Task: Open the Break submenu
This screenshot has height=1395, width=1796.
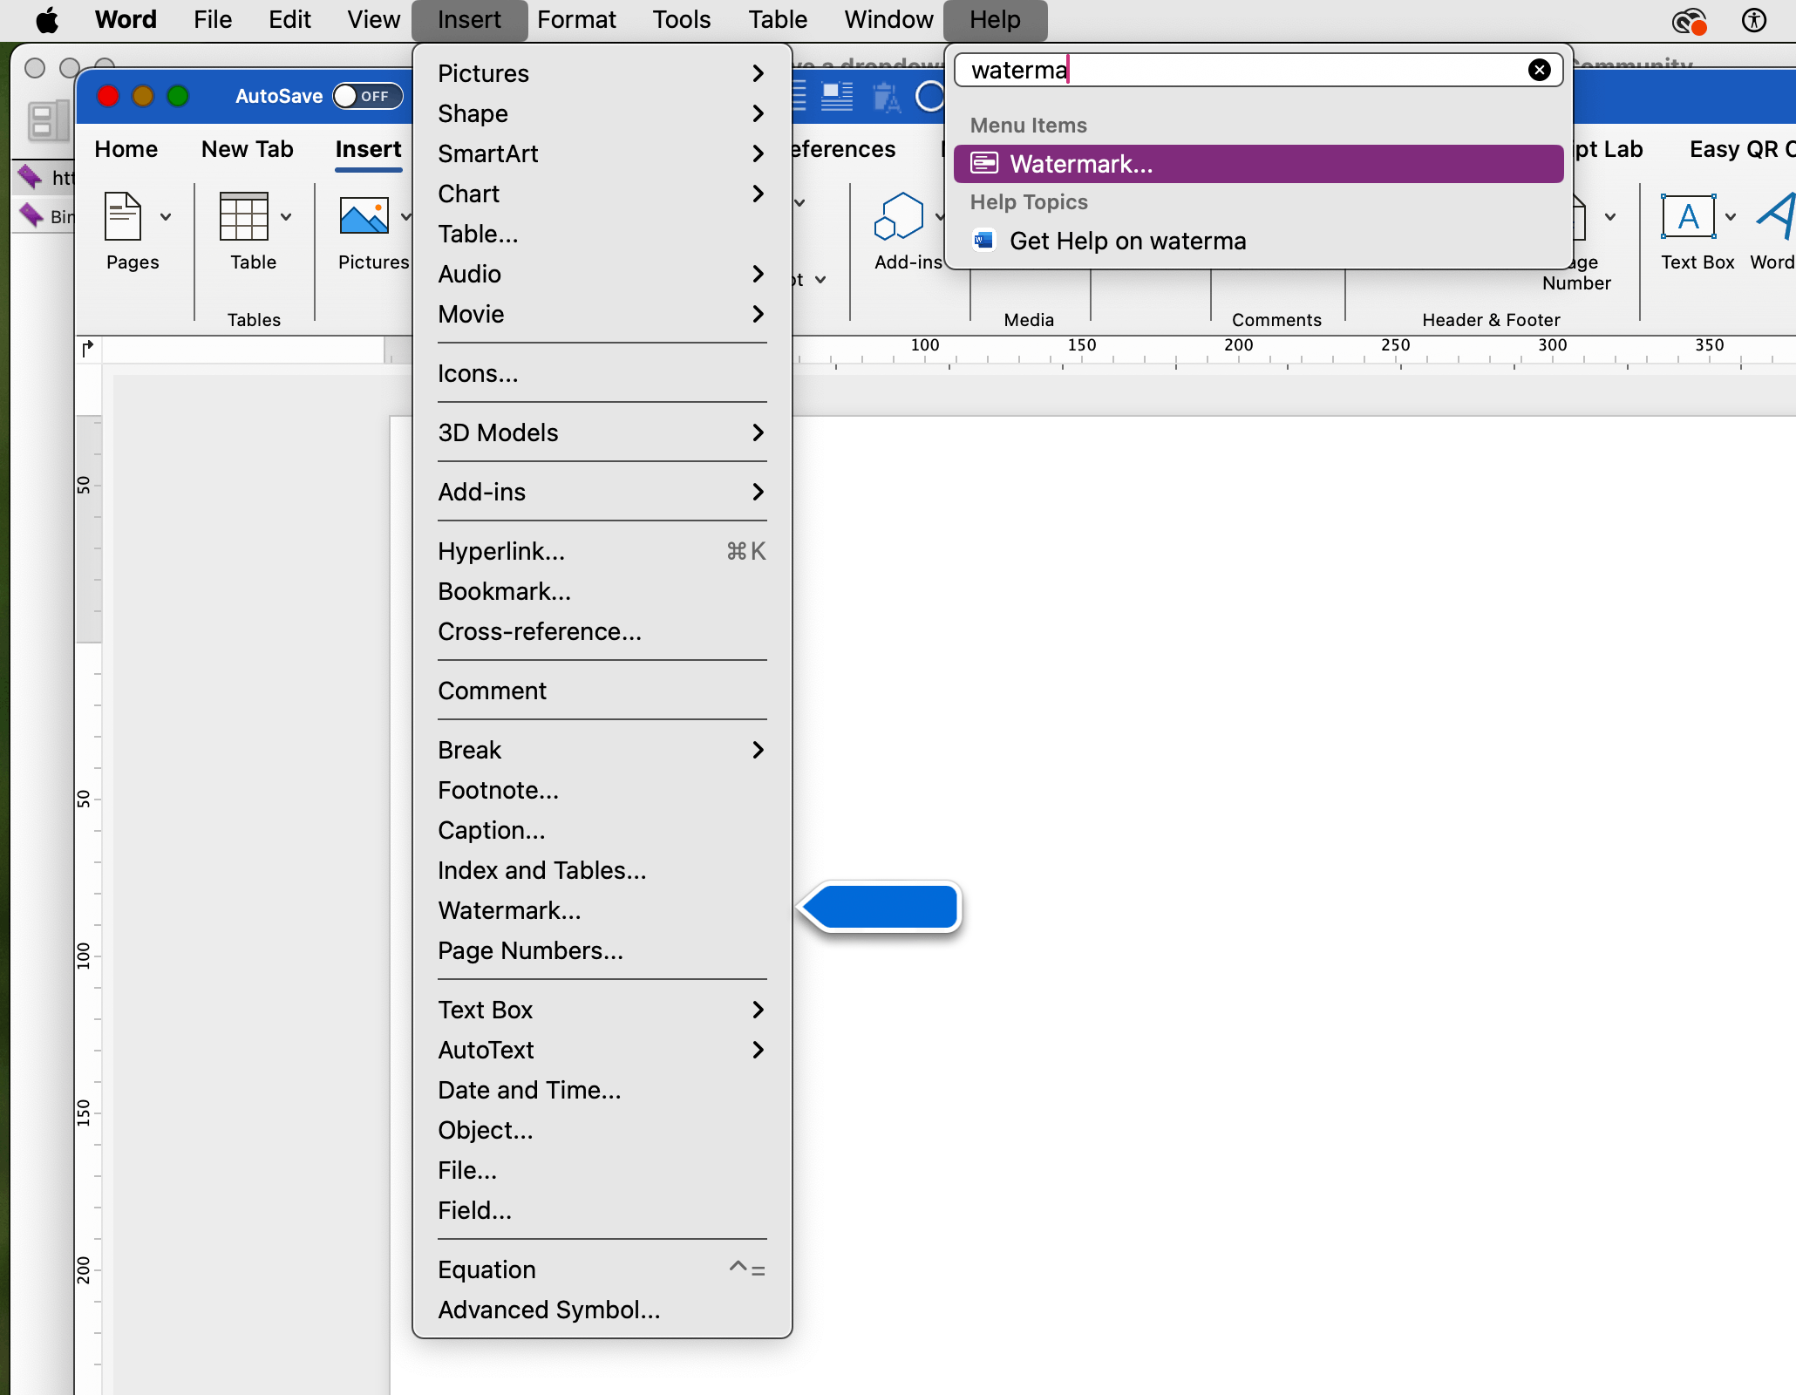Action: [602, 750]
